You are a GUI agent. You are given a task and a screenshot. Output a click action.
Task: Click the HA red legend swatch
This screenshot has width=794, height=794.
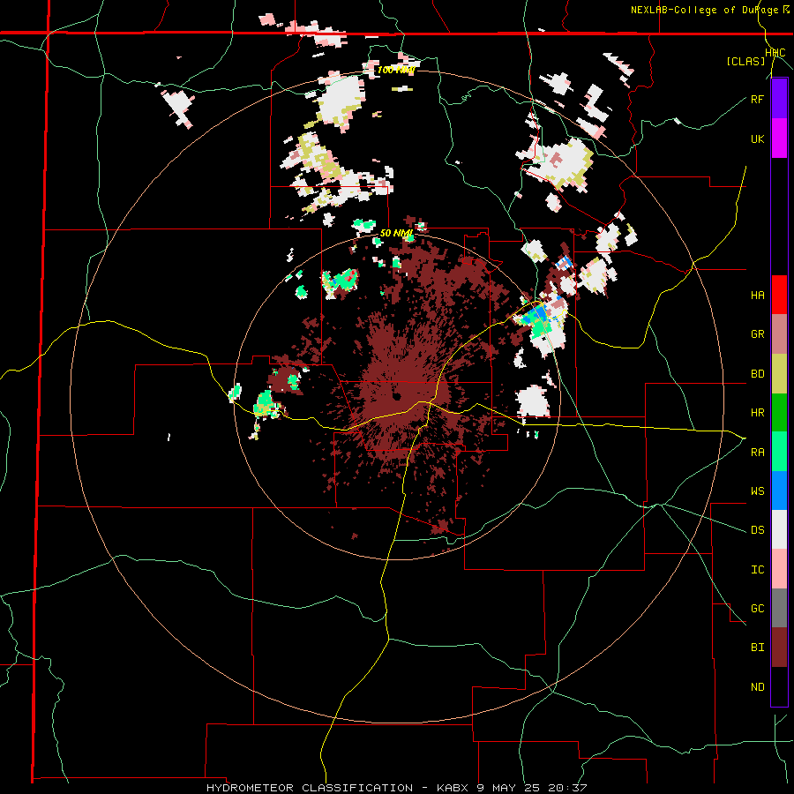pos(779,295)
